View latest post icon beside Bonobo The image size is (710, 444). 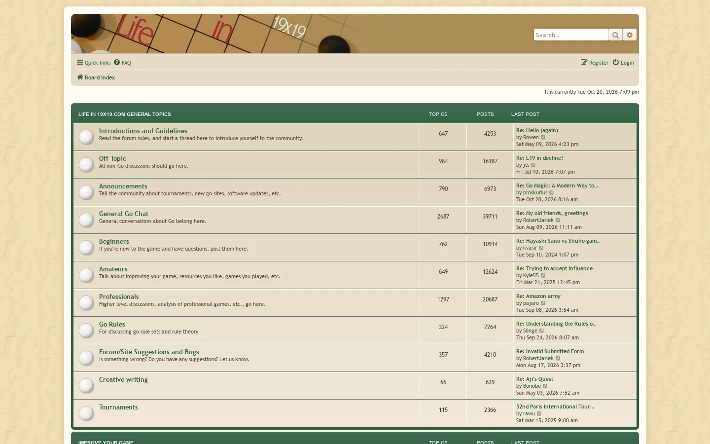(x=545, y=386)
